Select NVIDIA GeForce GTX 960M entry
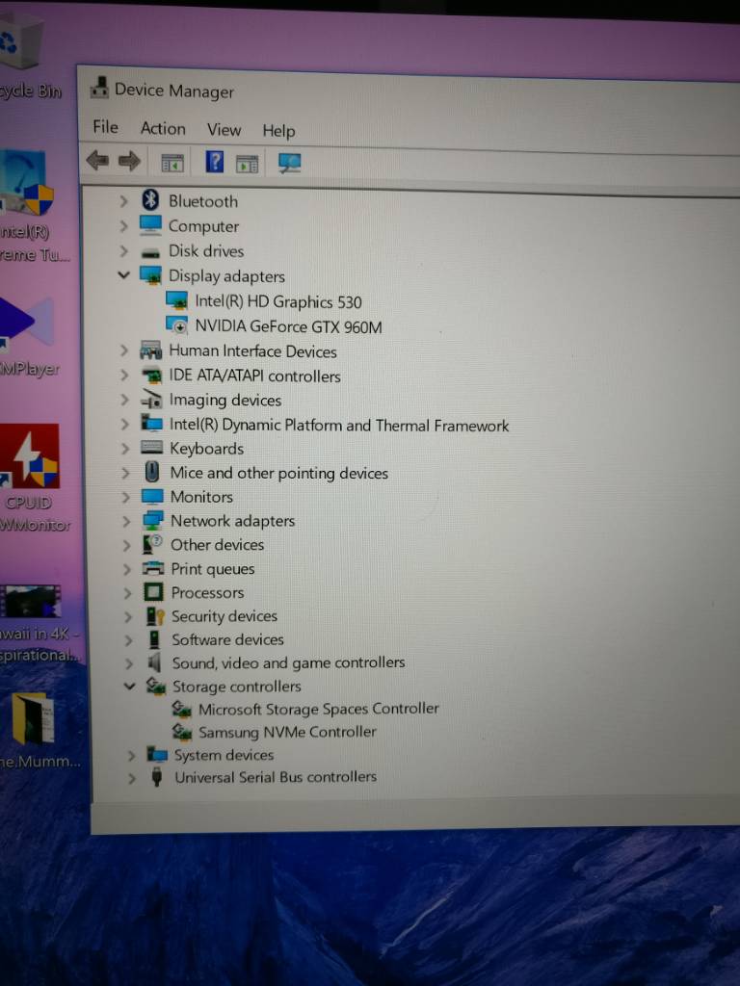This screenshot has height=986, width=740. pyautogui.click(x=288, y=326)
